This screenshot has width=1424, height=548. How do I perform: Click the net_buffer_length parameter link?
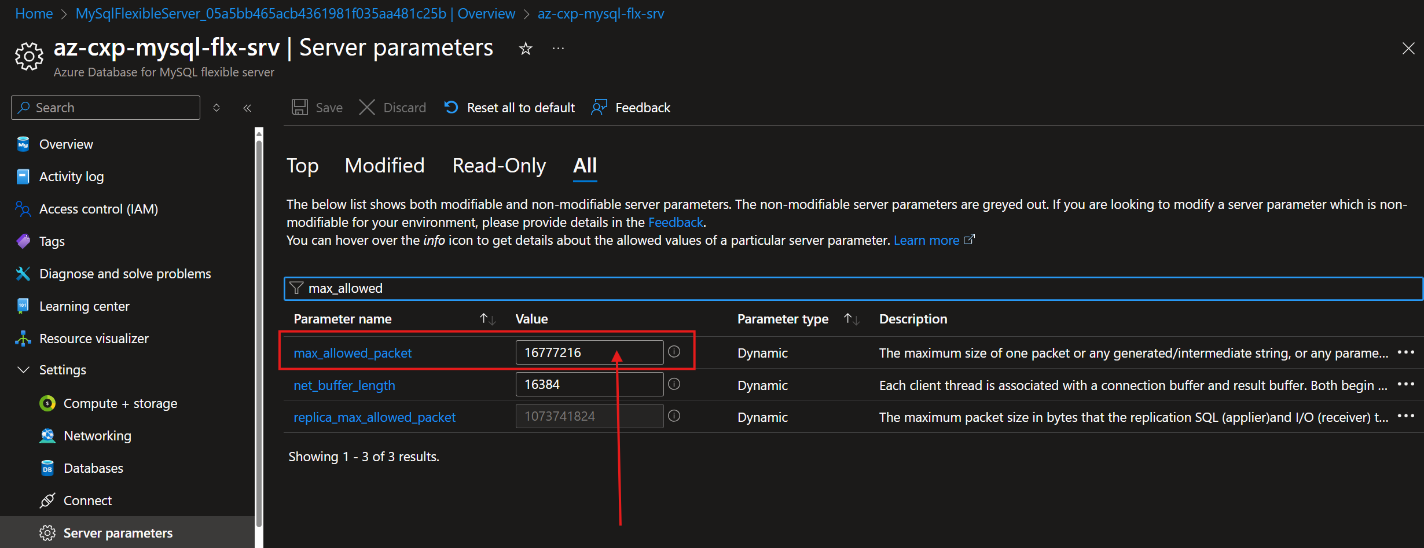click(344, 385)
